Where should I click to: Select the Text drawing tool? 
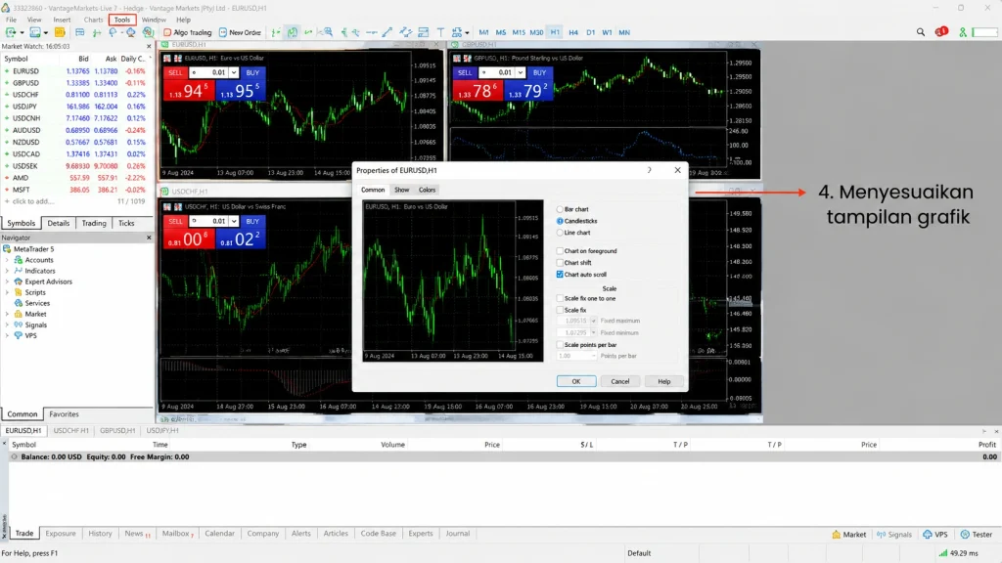[440, 32]
